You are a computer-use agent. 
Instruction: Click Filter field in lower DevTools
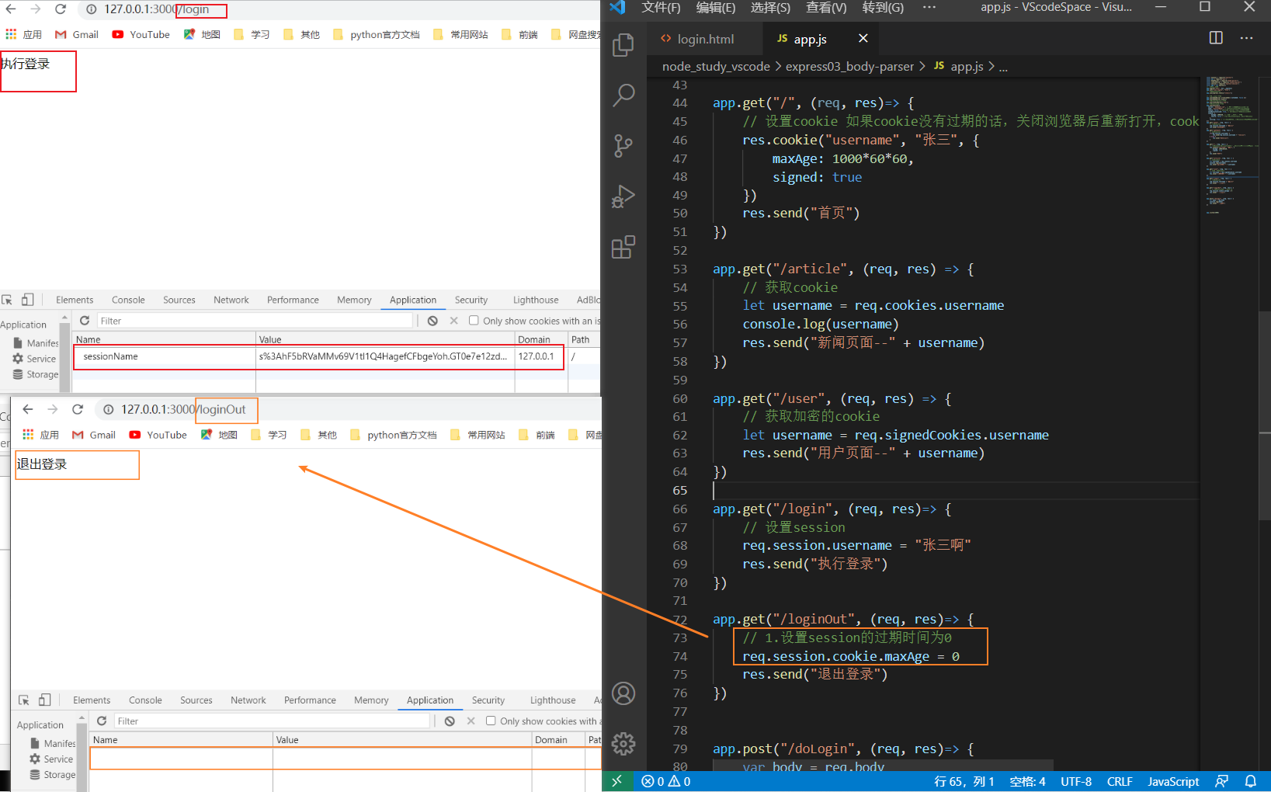point(272,721)
